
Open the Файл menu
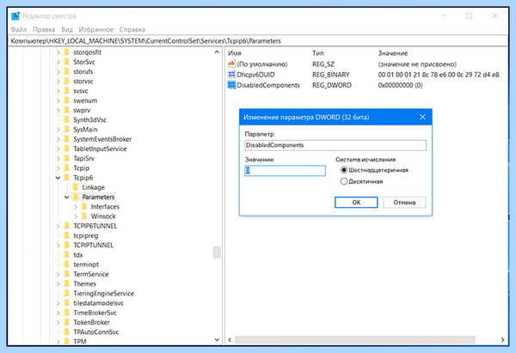[18, 29]
